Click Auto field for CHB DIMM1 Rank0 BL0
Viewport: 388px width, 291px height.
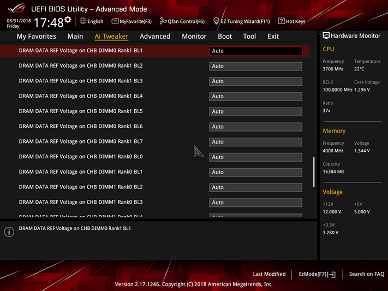tap(255, 157)
